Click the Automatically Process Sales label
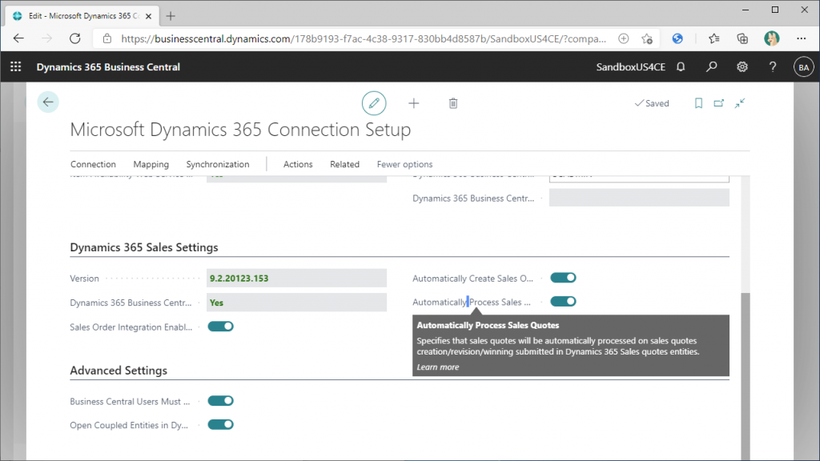The width and height of the screenshot is (820, 461). (471, 302)
